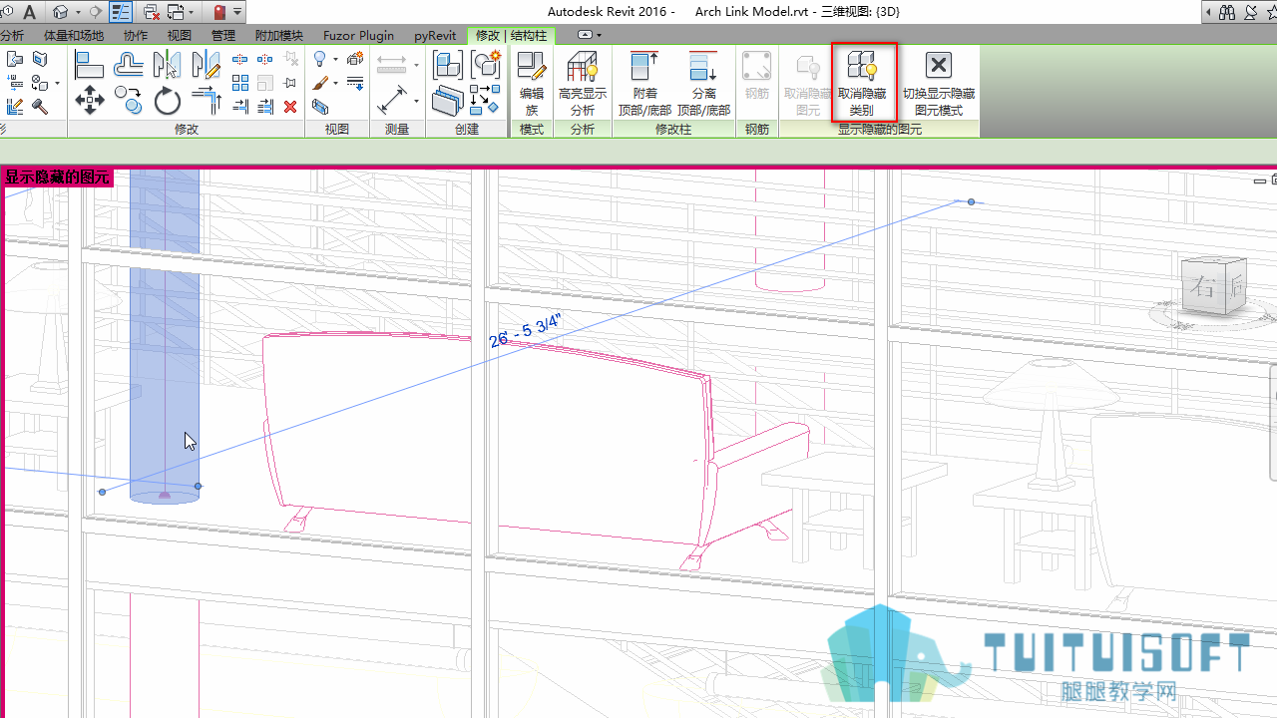Delete selected element with red X
Viewport: 1277px width, 718px height.
[x=290, y=107]
